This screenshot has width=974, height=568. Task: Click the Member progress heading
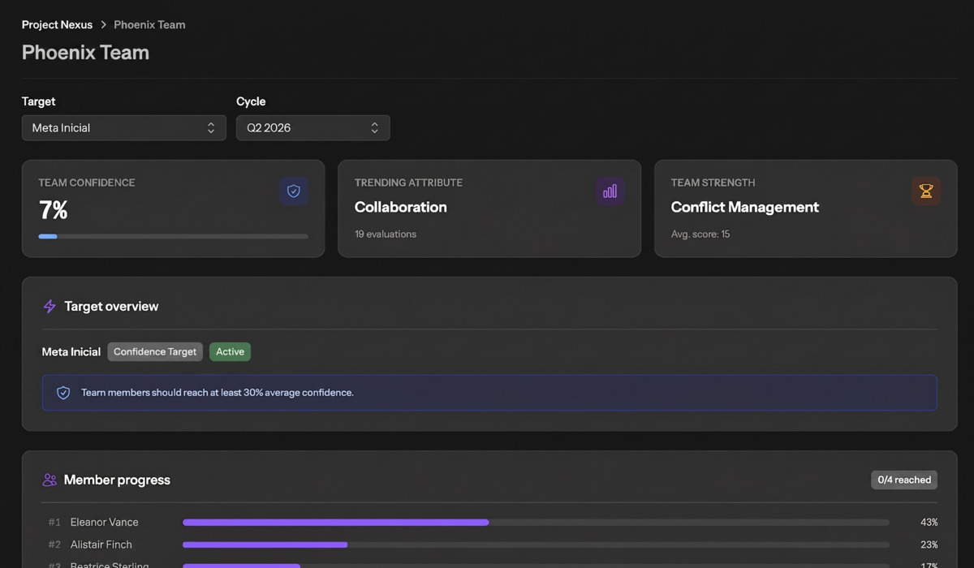click(x=117, y=480)
